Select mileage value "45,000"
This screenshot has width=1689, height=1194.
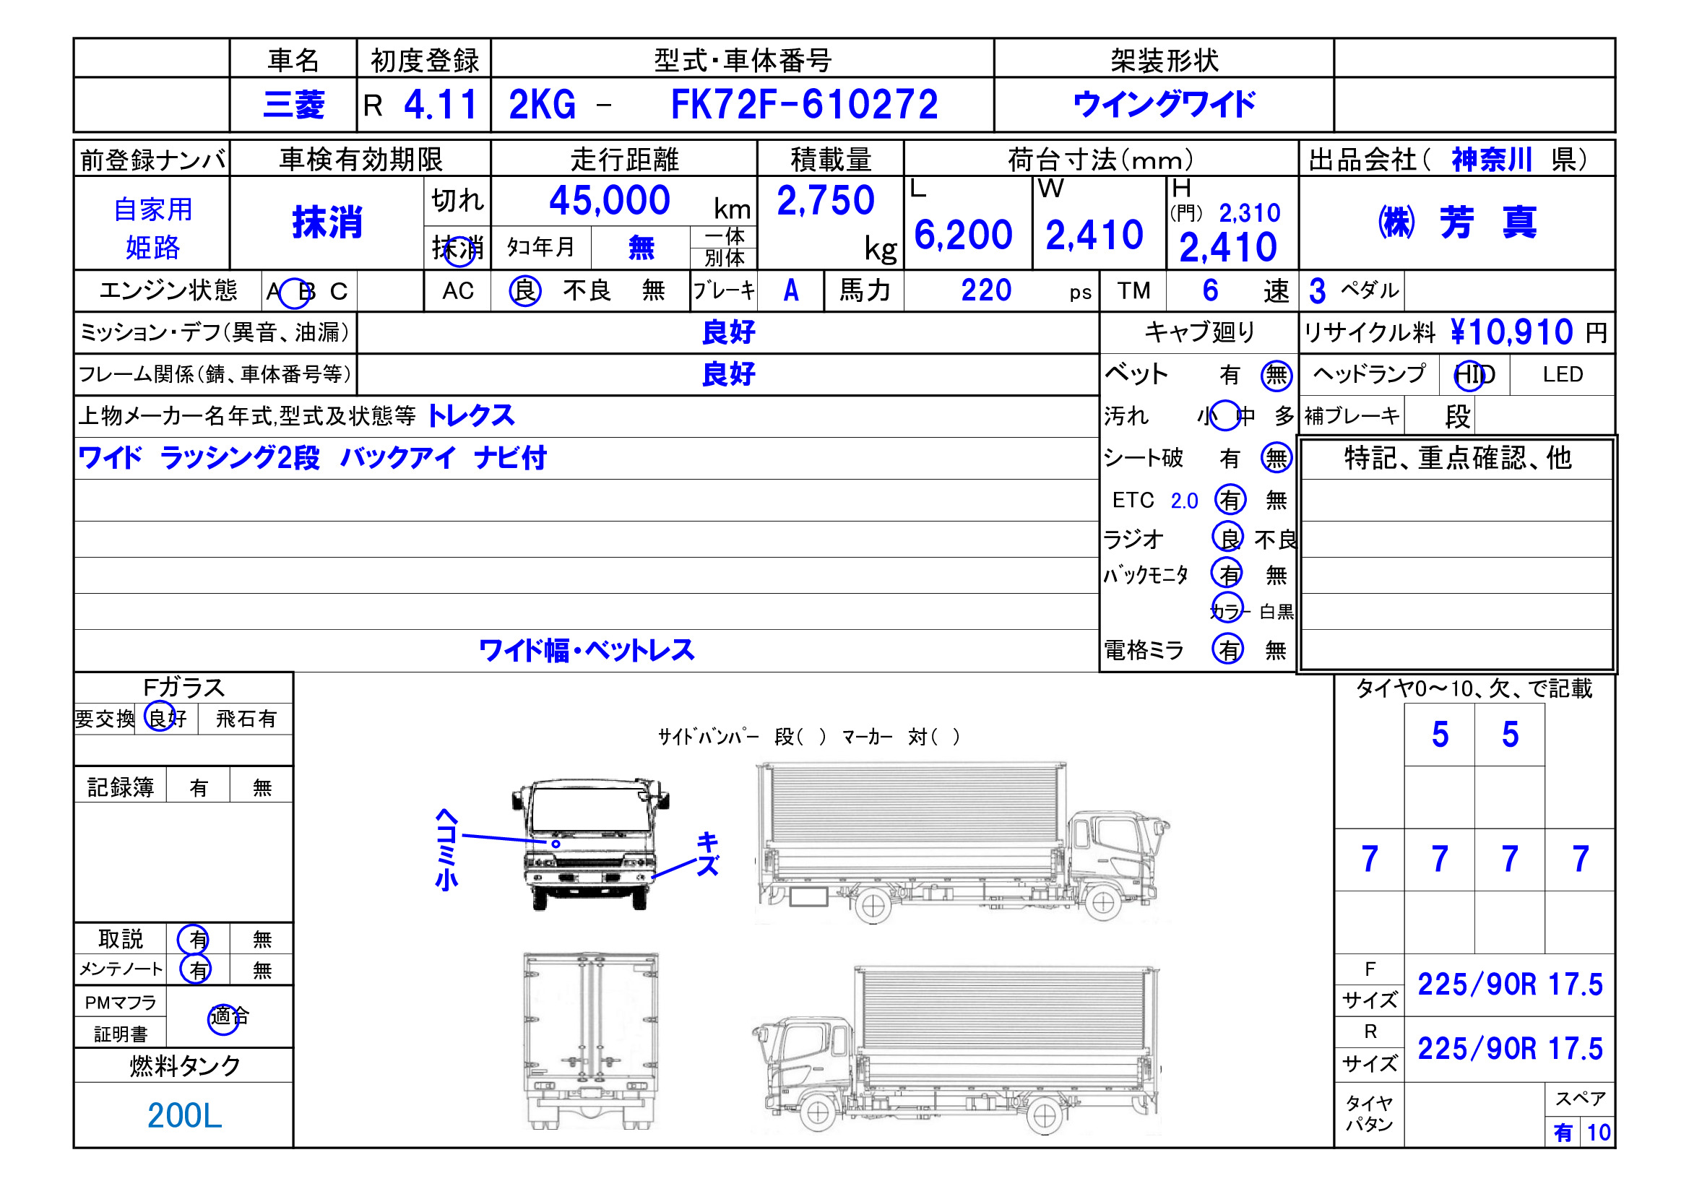click(x=609, y=200)
